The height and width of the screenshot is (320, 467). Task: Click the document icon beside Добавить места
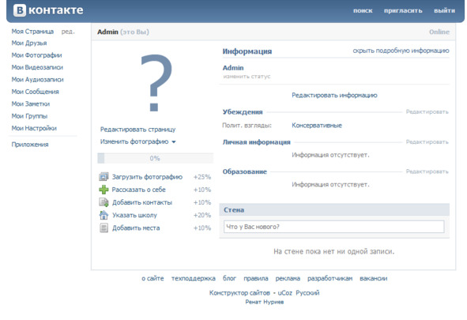pyautogui.click(x=104, y=228)
